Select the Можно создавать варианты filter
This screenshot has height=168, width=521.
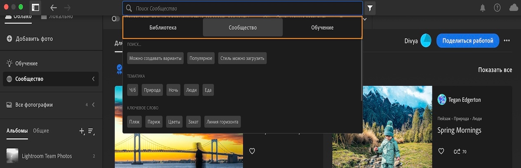tap(156, 58)
